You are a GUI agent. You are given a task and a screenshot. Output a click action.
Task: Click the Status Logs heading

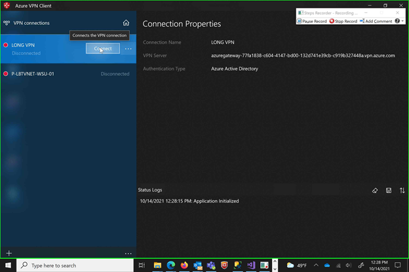point(150,190)
